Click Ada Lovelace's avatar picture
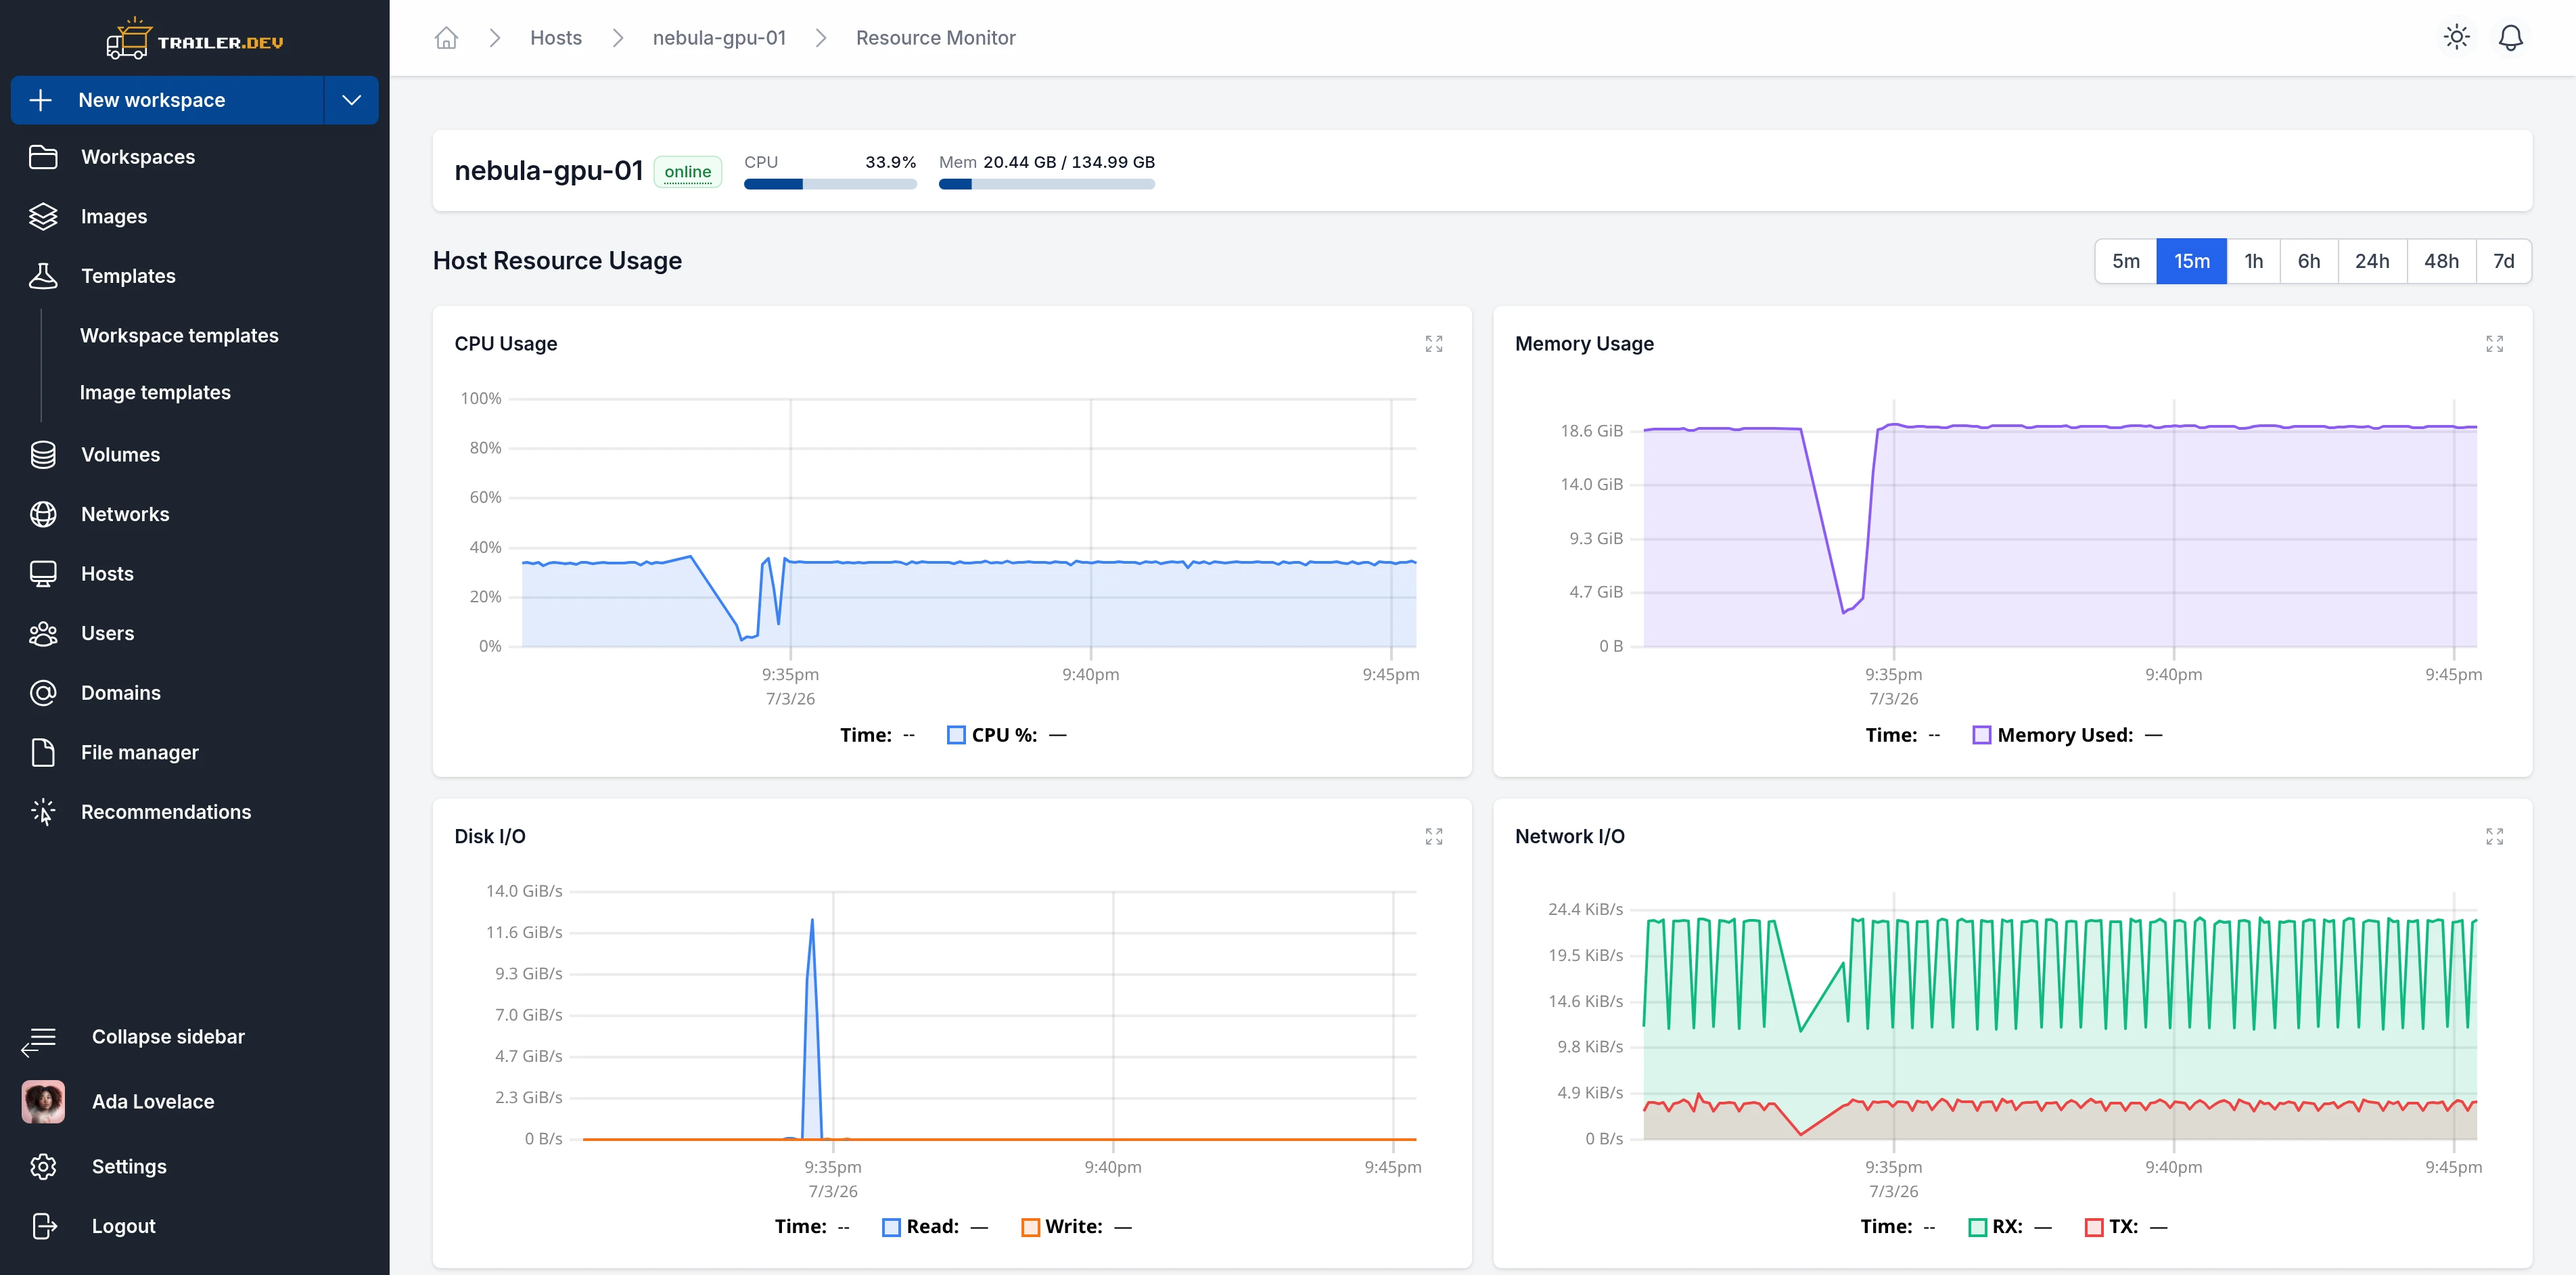This screenshot has height=1275, width=2576. pos(43,1102)
